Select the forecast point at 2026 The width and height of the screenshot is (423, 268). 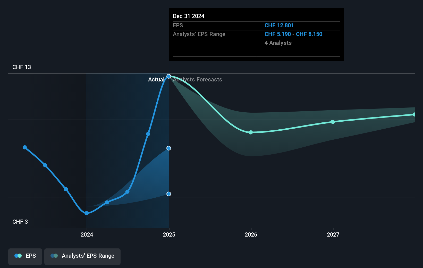pyautogui.click(x=251, y=132)
